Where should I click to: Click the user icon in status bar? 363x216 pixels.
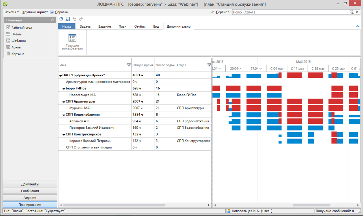tap(229, 211)
